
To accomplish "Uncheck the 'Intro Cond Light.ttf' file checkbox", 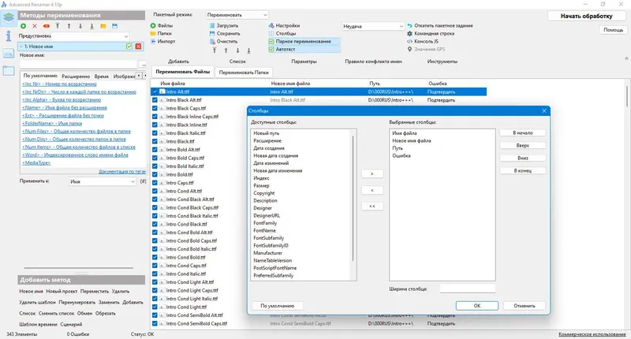I will tap(155, 307).
